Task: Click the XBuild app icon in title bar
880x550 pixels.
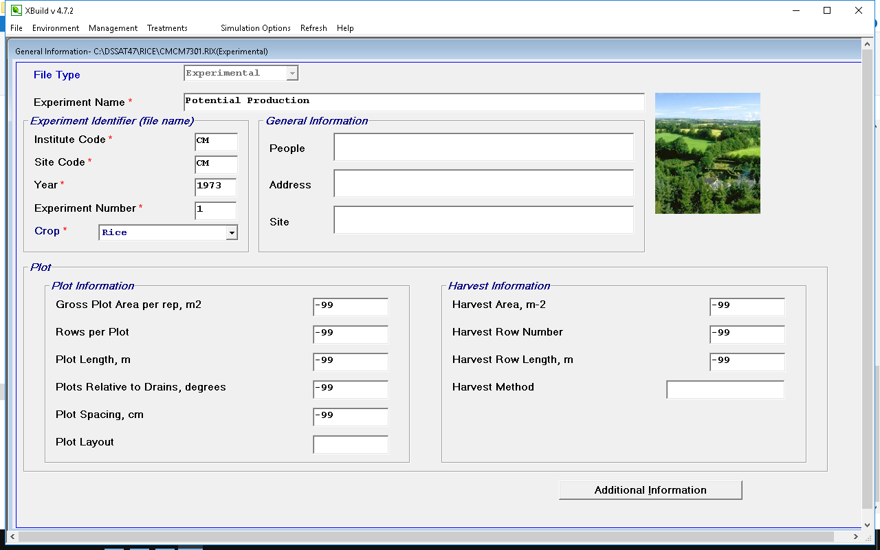Action: point(16,10)
